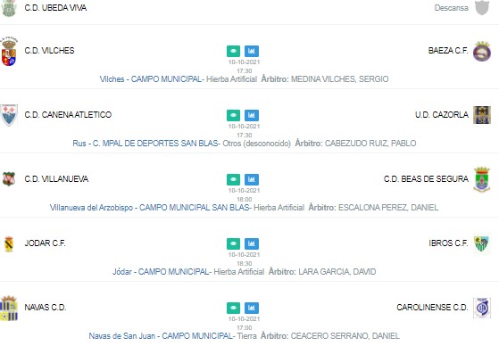Viewport: 499px width, 346px height.
Task: Select team name C.D. Beas de Segura
Action: coord(426,179)
